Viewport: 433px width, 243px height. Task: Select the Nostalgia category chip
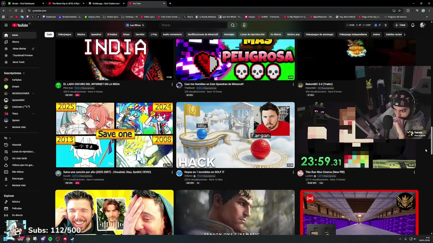coord(229,34)
